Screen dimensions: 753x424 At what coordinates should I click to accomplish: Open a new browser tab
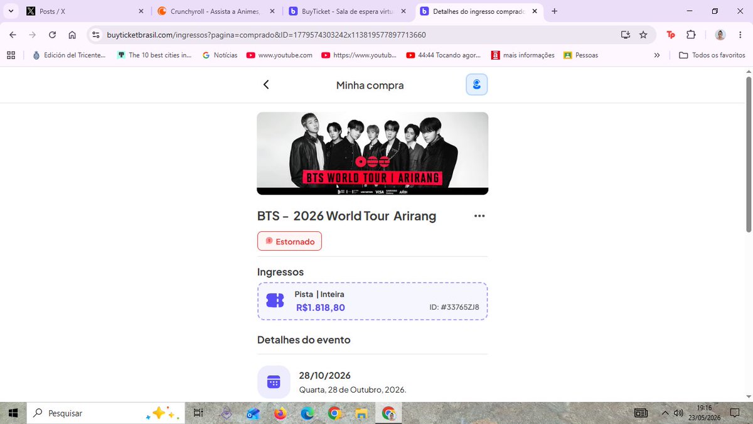[554, 11]
